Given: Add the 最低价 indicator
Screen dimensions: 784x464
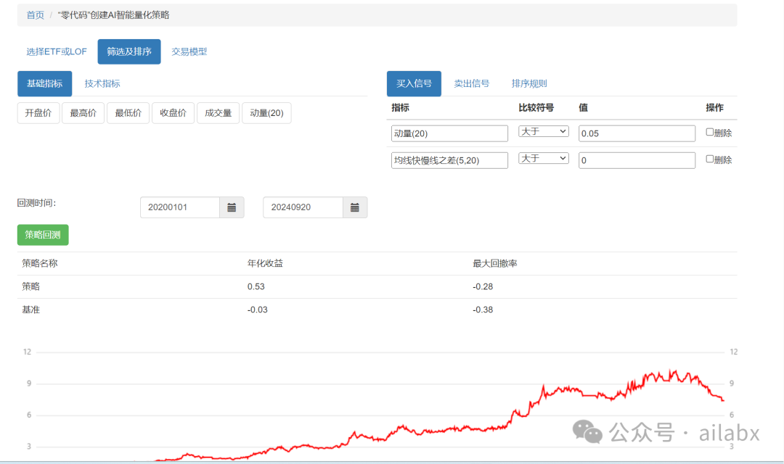Looking at the screenshot, I should click(128, 113).
